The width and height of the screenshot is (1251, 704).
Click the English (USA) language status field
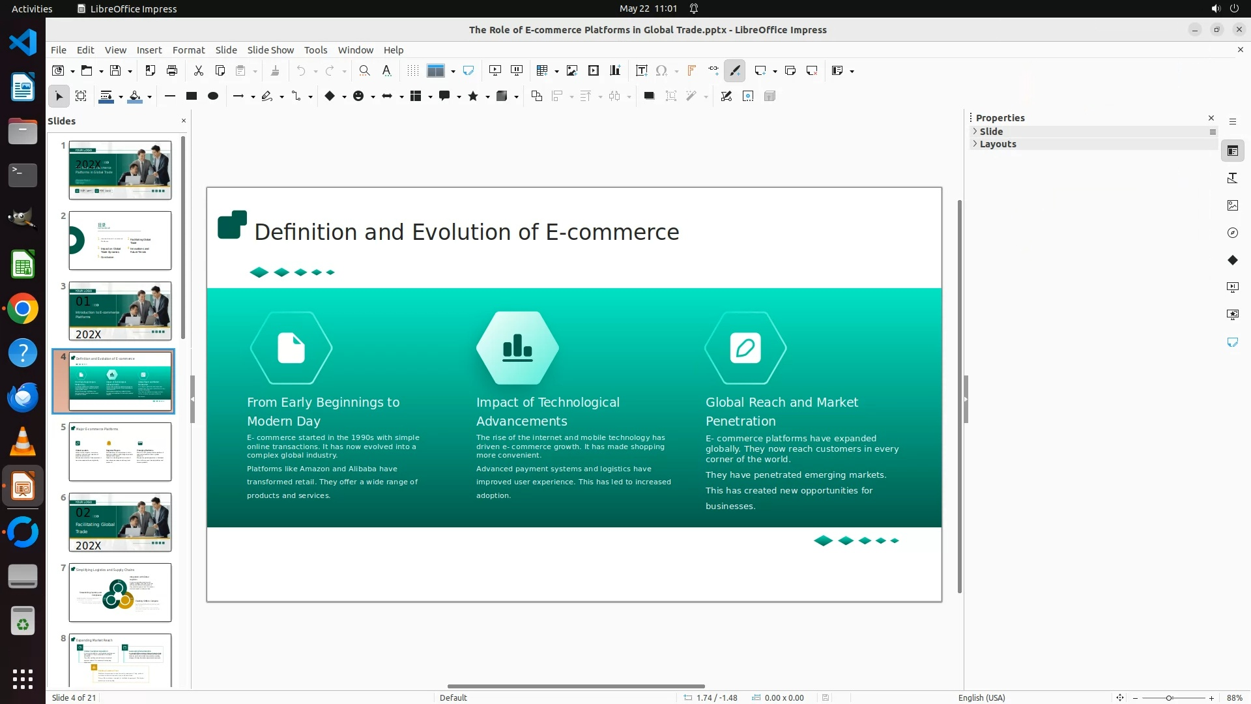pos(981,697)
